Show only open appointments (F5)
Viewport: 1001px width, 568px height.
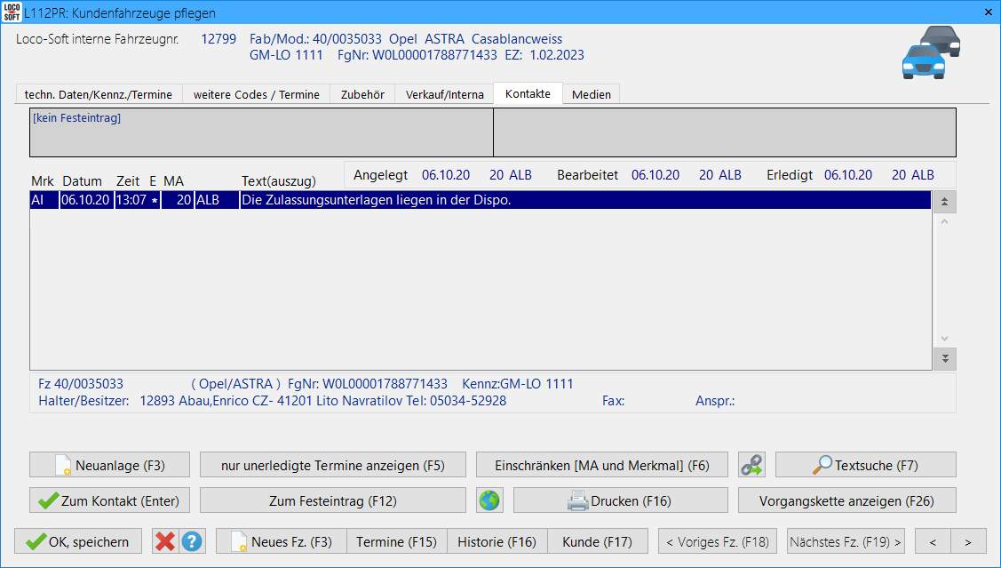[333, 465]
